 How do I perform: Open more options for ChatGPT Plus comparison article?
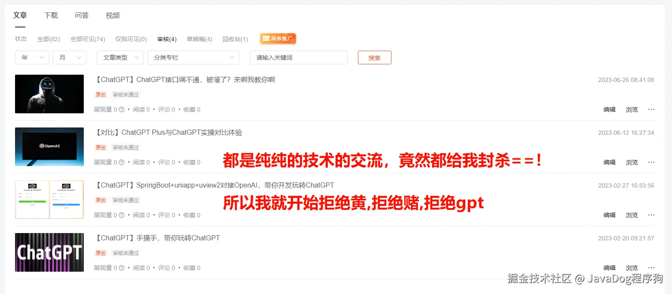(x=651, y=162)
